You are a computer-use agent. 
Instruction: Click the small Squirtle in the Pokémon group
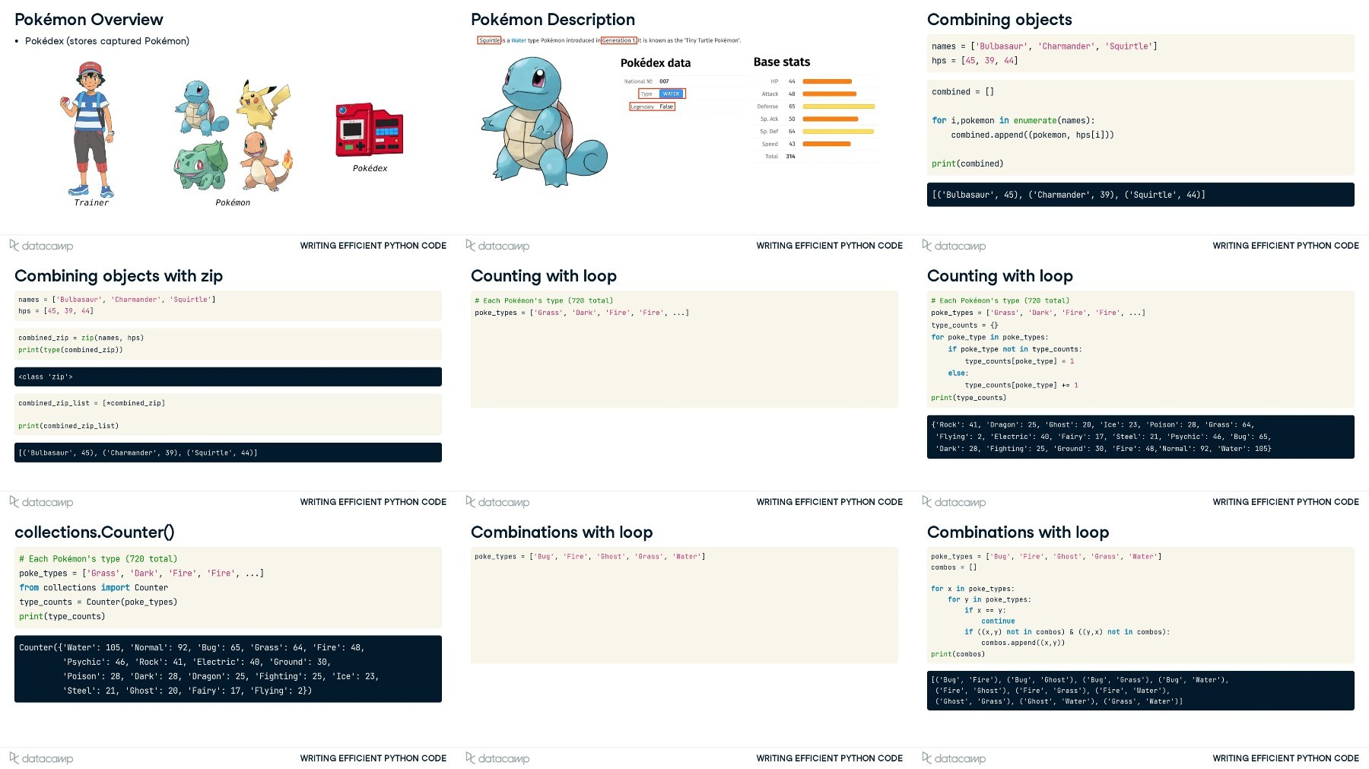(202, 108)
